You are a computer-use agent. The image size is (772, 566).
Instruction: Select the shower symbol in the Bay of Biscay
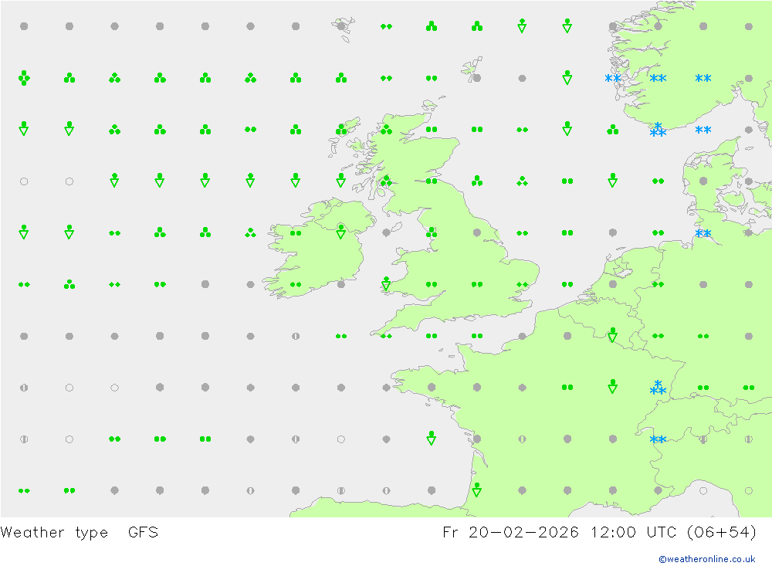tap(432, 438)
